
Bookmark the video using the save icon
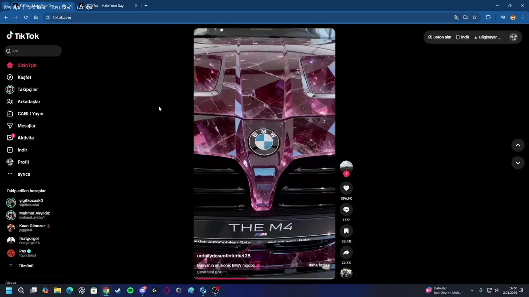[346, 231]
